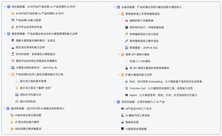Click the icon beside 结构化书写提示词
The height and width of the screenshot is (136, 222).
17,95
